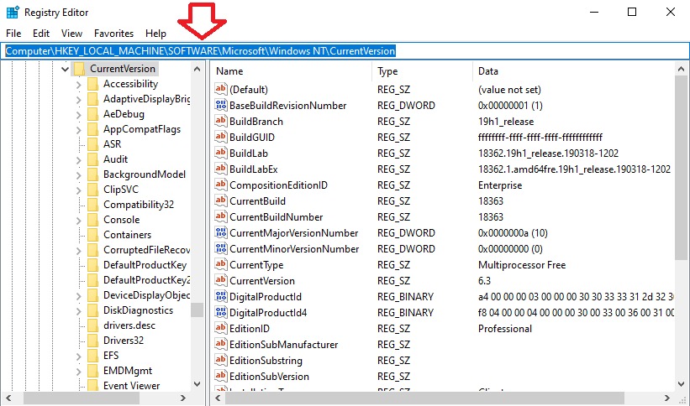Viewport: 690px width, 406px height.
Task: Click tree pane horizontal scroll right arrow
Action: point(183,398)
